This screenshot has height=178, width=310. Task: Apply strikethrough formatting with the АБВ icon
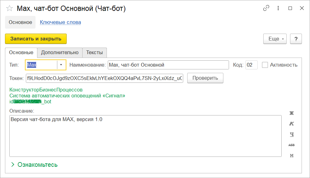tap(292, 145)
